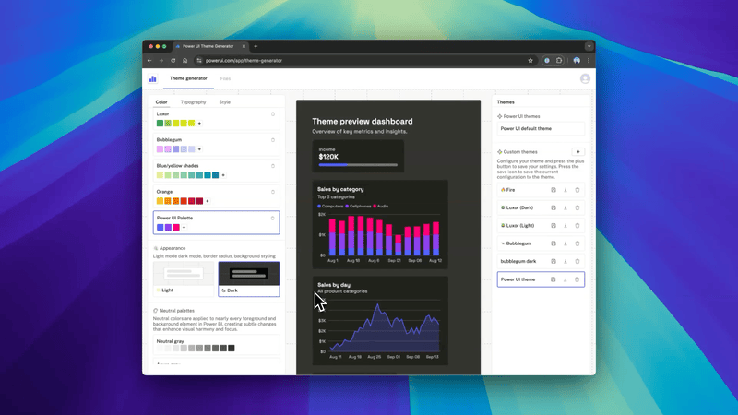Download the Luxor (Light) theme
Screen dimensions: 738x415
[x=565, y=226]
